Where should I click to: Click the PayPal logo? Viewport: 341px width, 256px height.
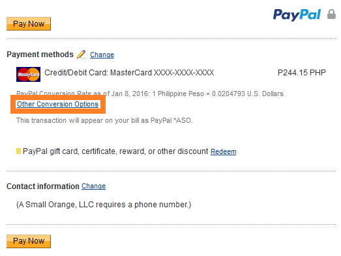(297, 14)
